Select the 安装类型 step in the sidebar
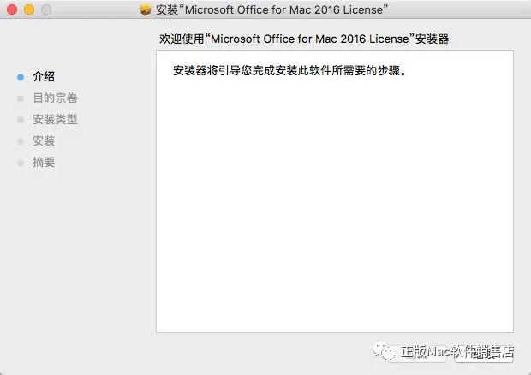531x375 pixels. 55,119
